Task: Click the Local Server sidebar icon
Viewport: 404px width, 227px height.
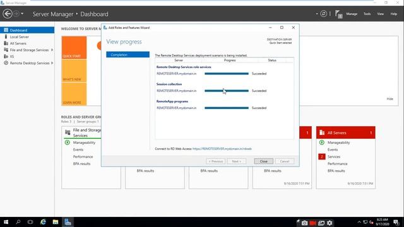Action: tap(6, 37)
